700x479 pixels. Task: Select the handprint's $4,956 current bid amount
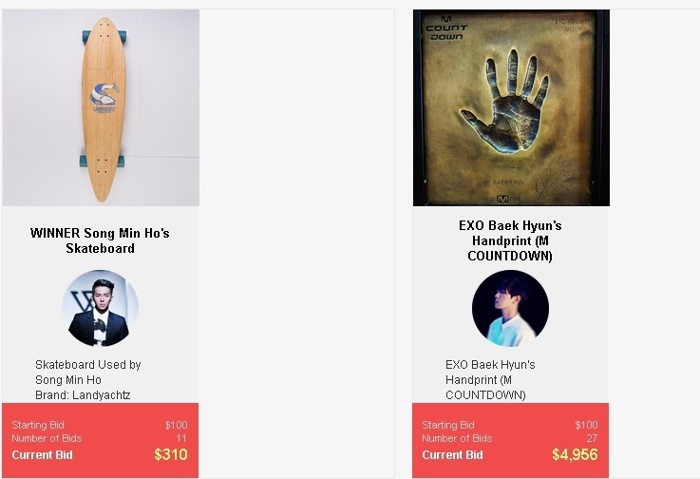click(575, 454)
